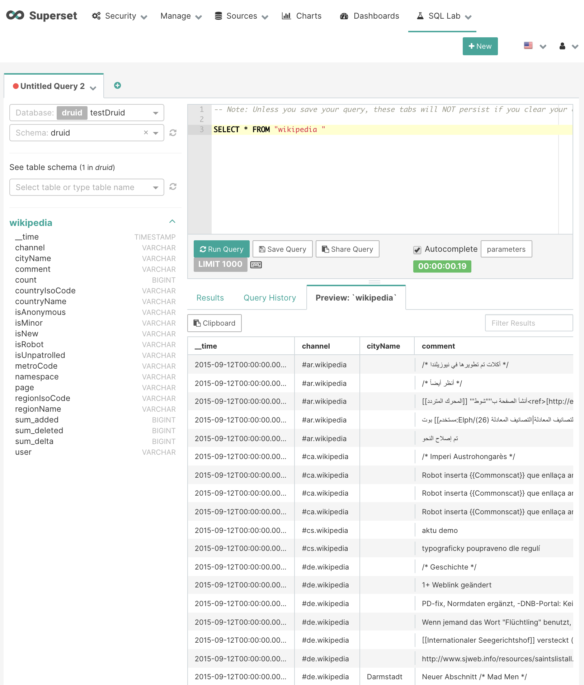Screen dimensions: 584x685
Task: Click into the Filter Results field
Action: pyautogui.click(x=529, y=323)
